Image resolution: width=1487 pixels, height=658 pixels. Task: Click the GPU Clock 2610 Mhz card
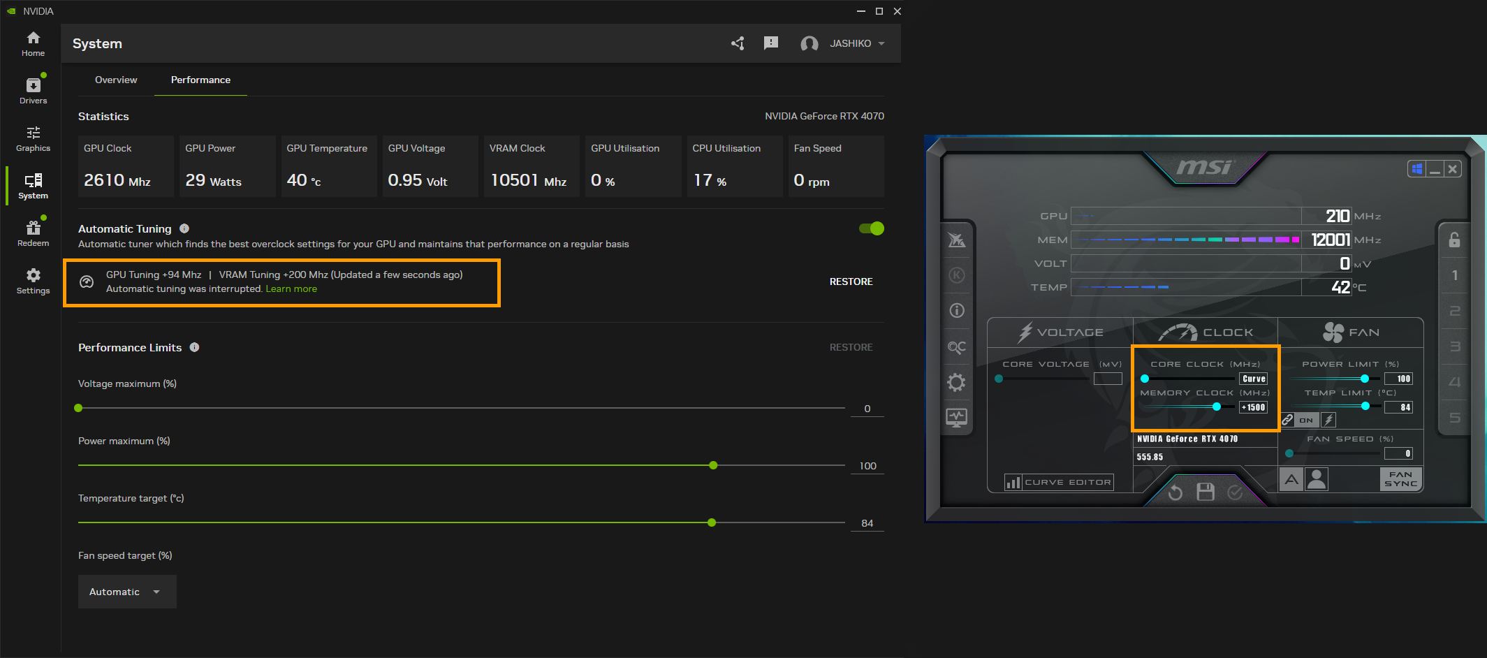pyautogui.click(x=126, y=166)
